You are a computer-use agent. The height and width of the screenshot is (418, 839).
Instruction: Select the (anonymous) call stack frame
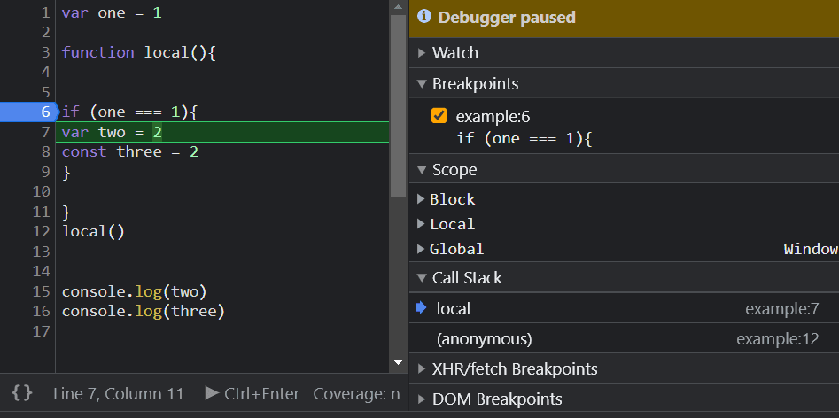[x=484, y=338]
